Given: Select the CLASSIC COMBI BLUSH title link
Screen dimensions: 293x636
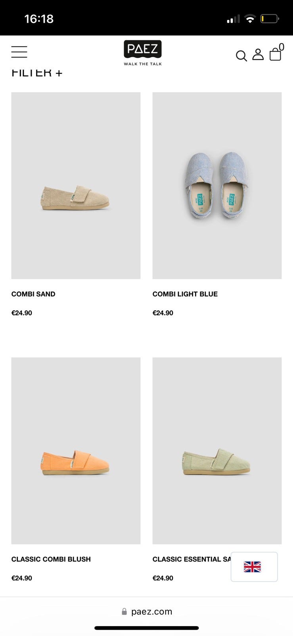Looking at the screenshot, I should pos(51,559).
